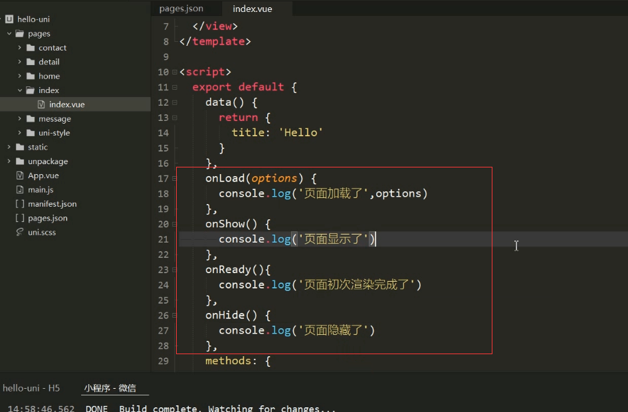
Task: Expand the unpackage folder chevron
Action: [9, 161]
